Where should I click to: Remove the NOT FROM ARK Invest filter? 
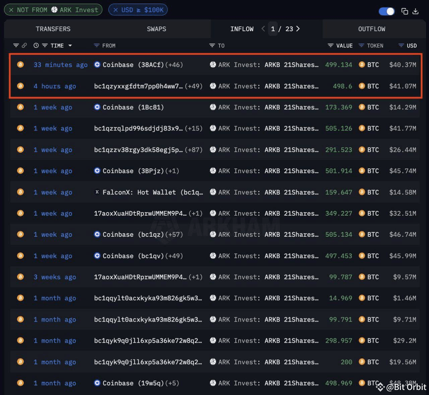point(11,10)
